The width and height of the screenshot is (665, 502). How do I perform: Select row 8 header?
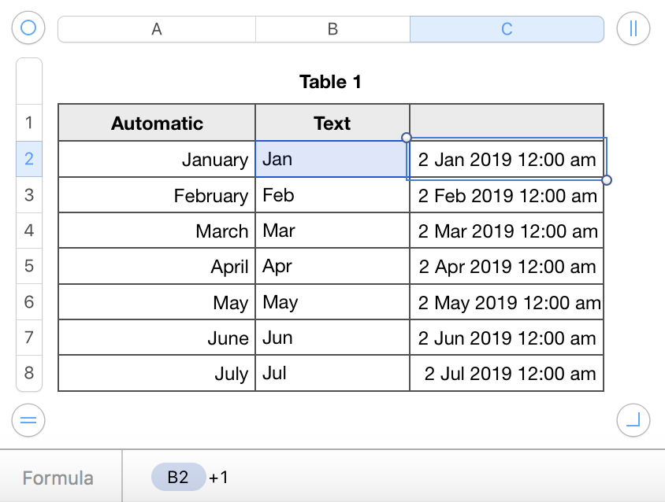[x=29, y=373]
